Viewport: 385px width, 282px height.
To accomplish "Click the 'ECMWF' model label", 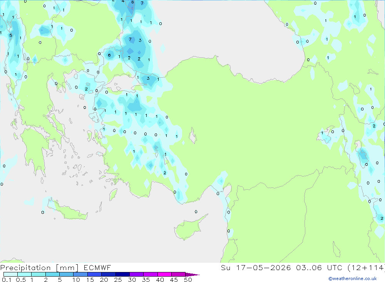I will pyautogui.click(x=97, y=268).
